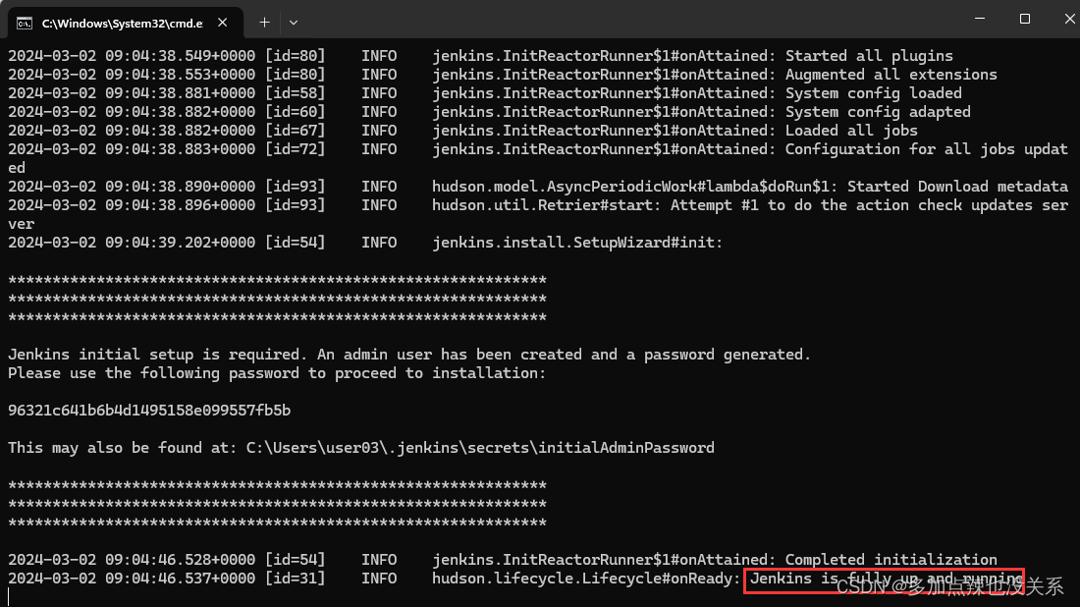Click 'Started all plugins' log message
This screenshot has width=1080, height=607.
click(x=869, y=56)
